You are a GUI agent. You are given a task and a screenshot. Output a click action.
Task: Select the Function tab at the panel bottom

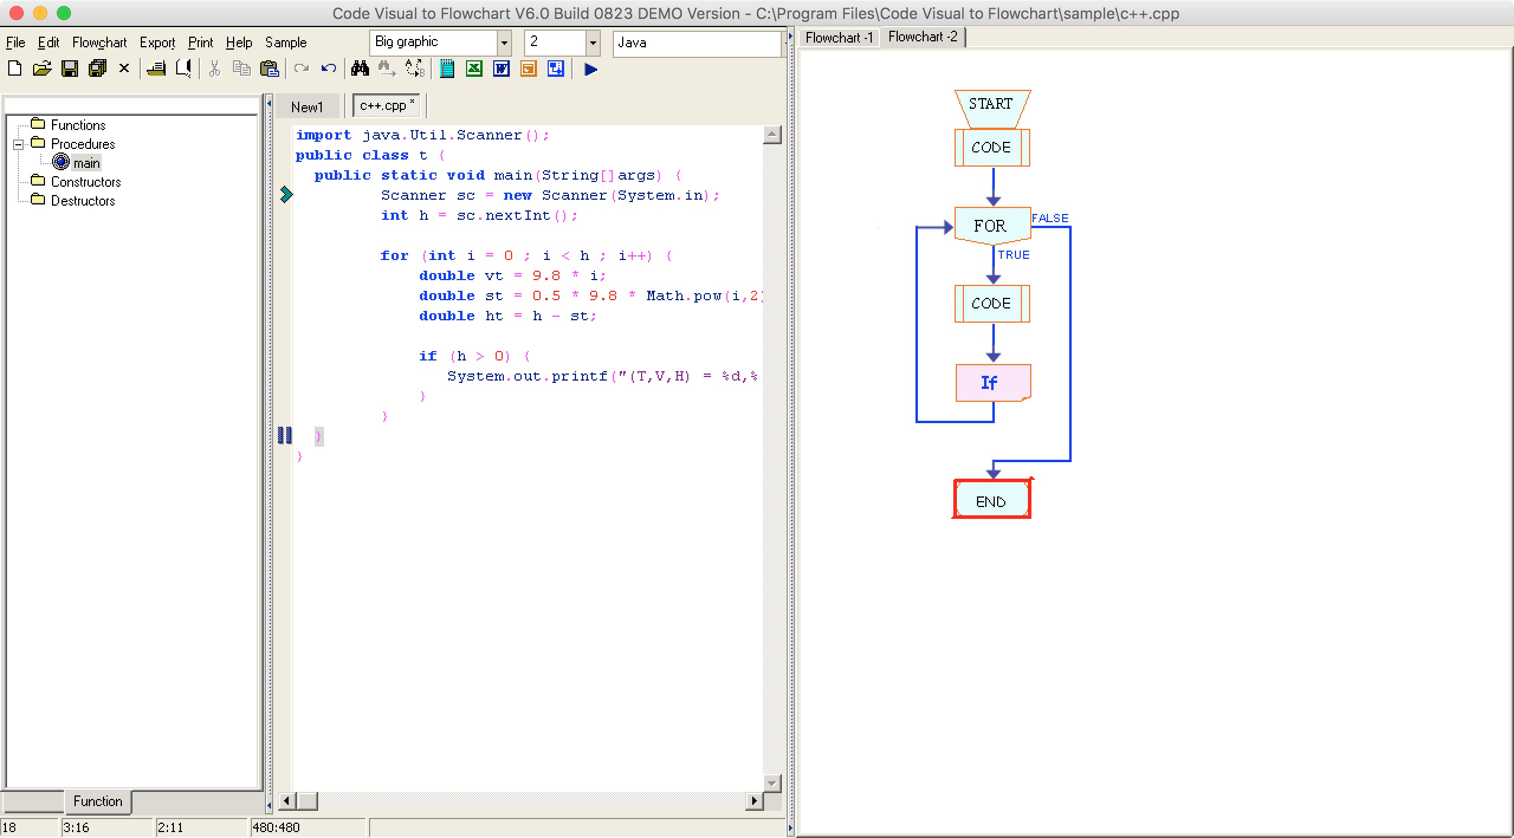pos(98,801)
